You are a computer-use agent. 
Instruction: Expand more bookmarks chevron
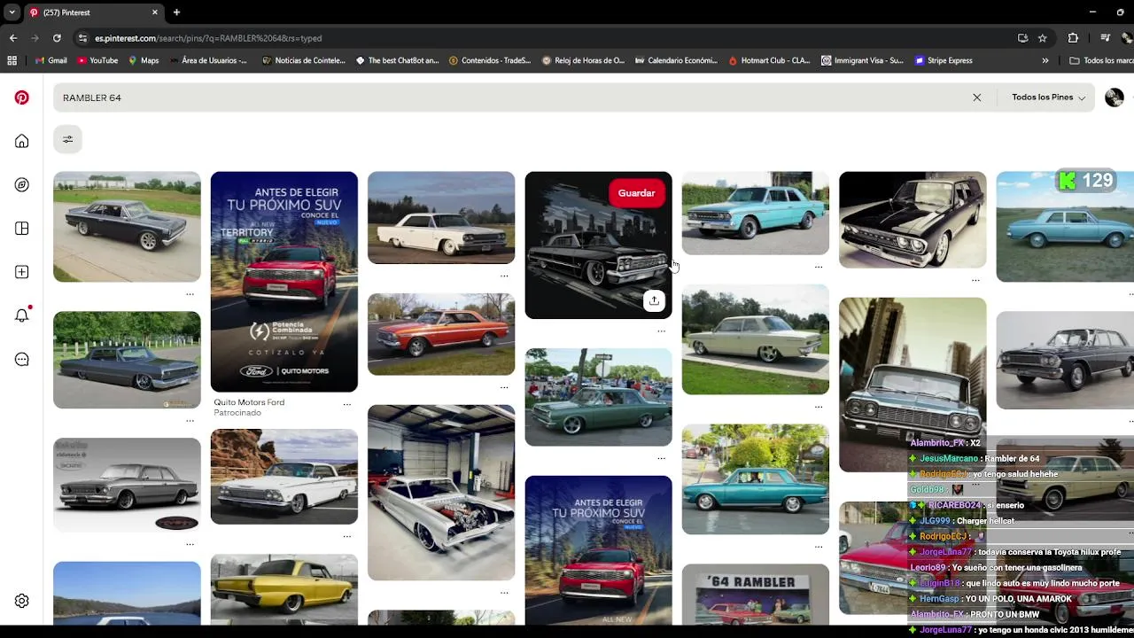pyautogui.click(x=1045, y=60)
